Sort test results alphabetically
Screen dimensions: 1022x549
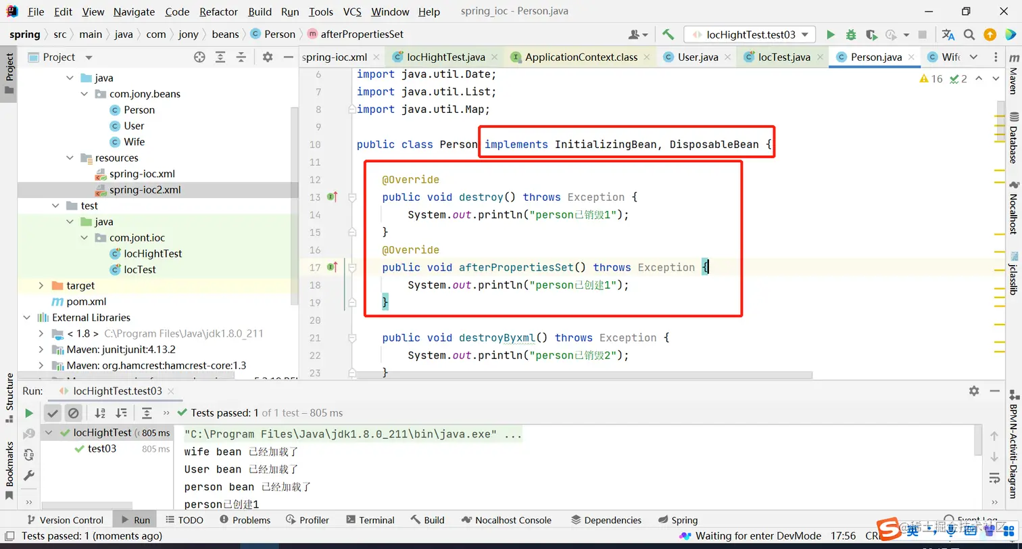pyautogui.click(x=100, y=412)
